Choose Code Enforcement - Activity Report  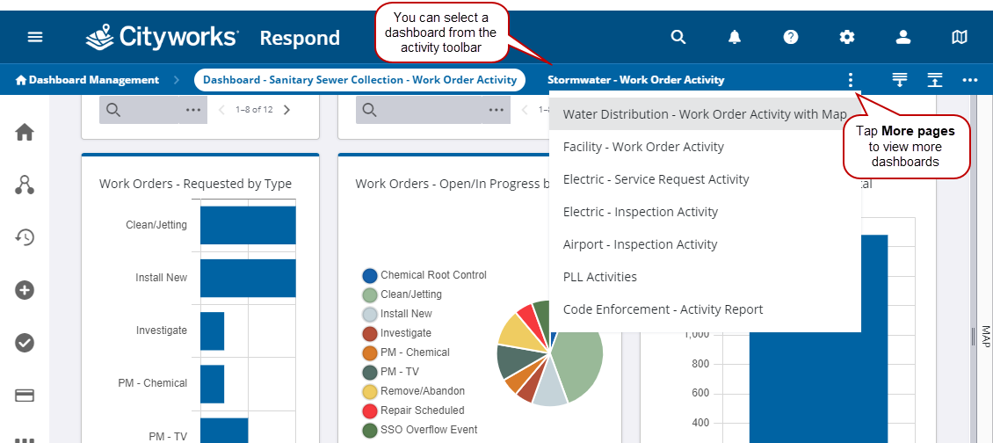click(x=705, y=309)
